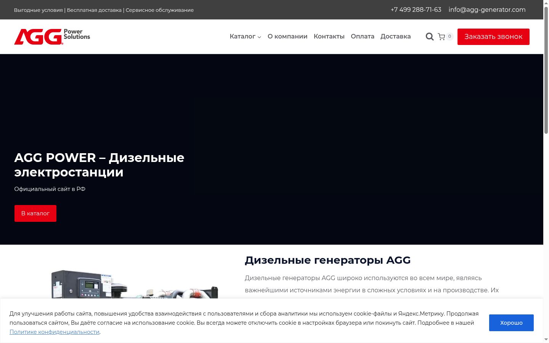Click the page vertical scrollbar thumb
Screen dimensions: 549x343
[546, 70]
